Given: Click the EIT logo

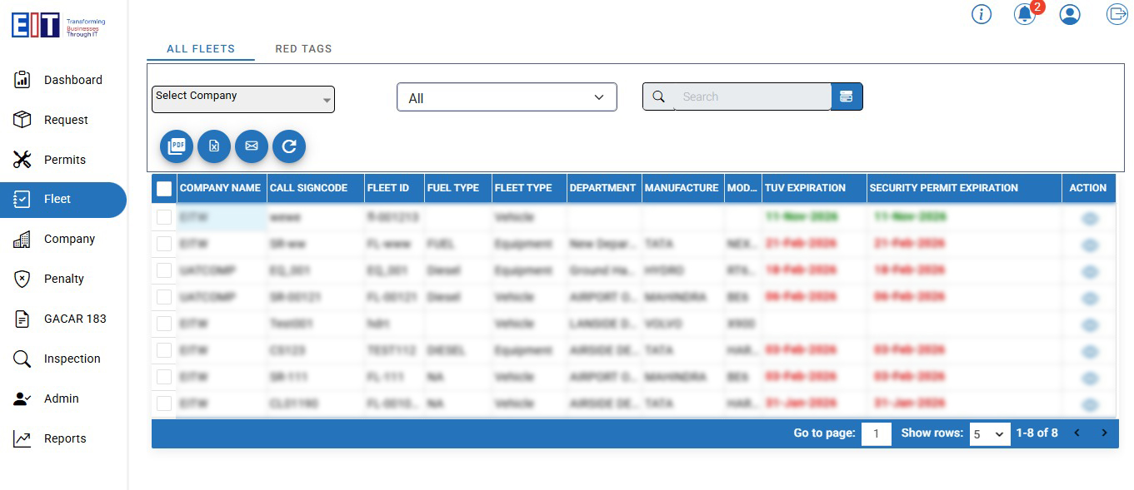Looking at the screenshot, I should 58,26.
